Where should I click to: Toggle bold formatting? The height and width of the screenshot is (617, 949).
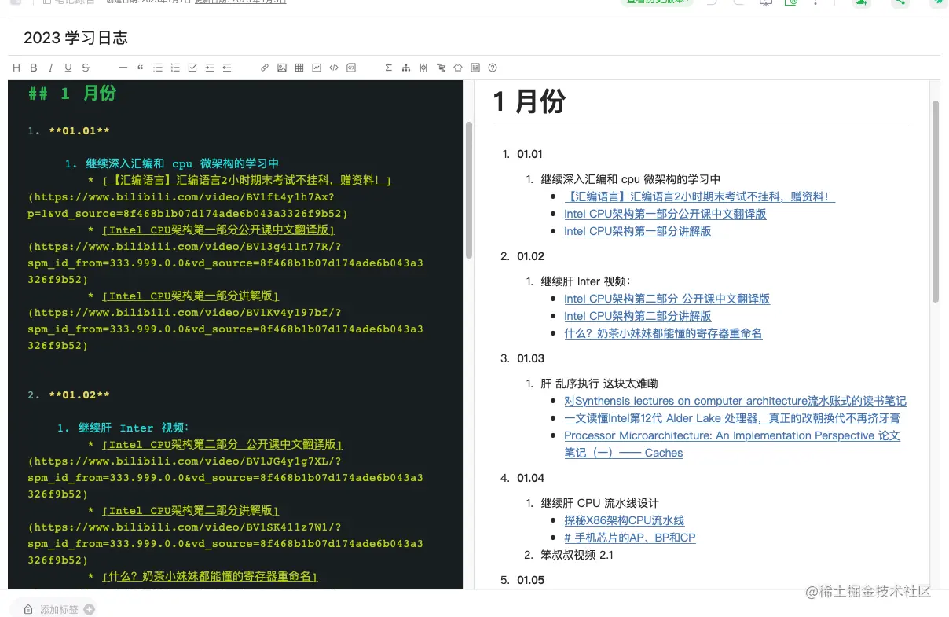[x=34, y=68]
